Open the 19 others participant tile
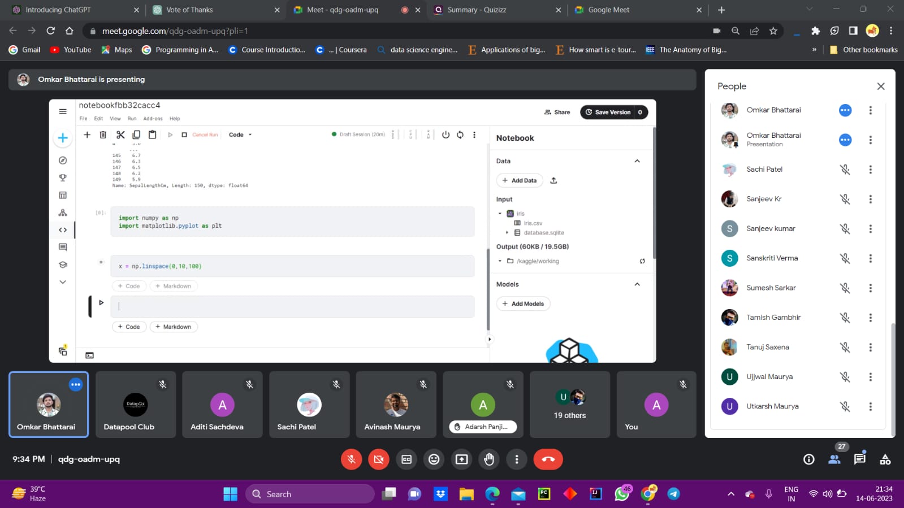Viewport: 904px width, 508px height. [x=569, y=405]
